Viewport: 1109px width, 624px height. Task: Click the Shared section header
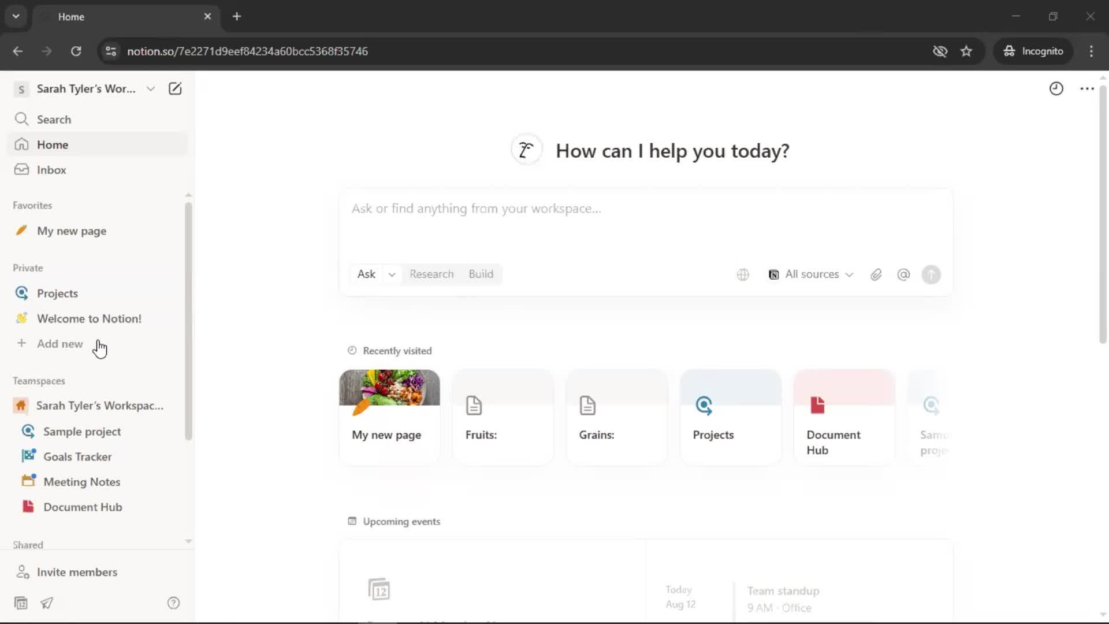(28, 544)
